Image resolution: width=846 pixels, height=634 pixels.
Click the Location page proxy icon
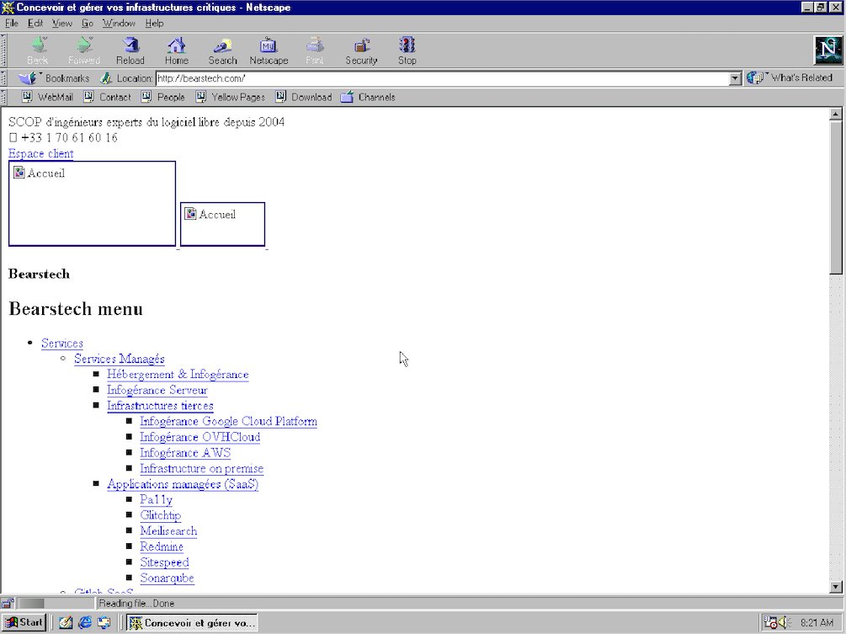106,78
